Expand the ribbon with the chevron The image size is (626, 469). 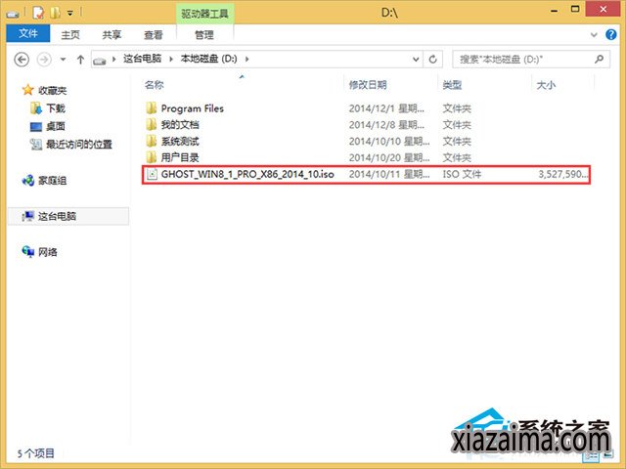click(594, 35)
